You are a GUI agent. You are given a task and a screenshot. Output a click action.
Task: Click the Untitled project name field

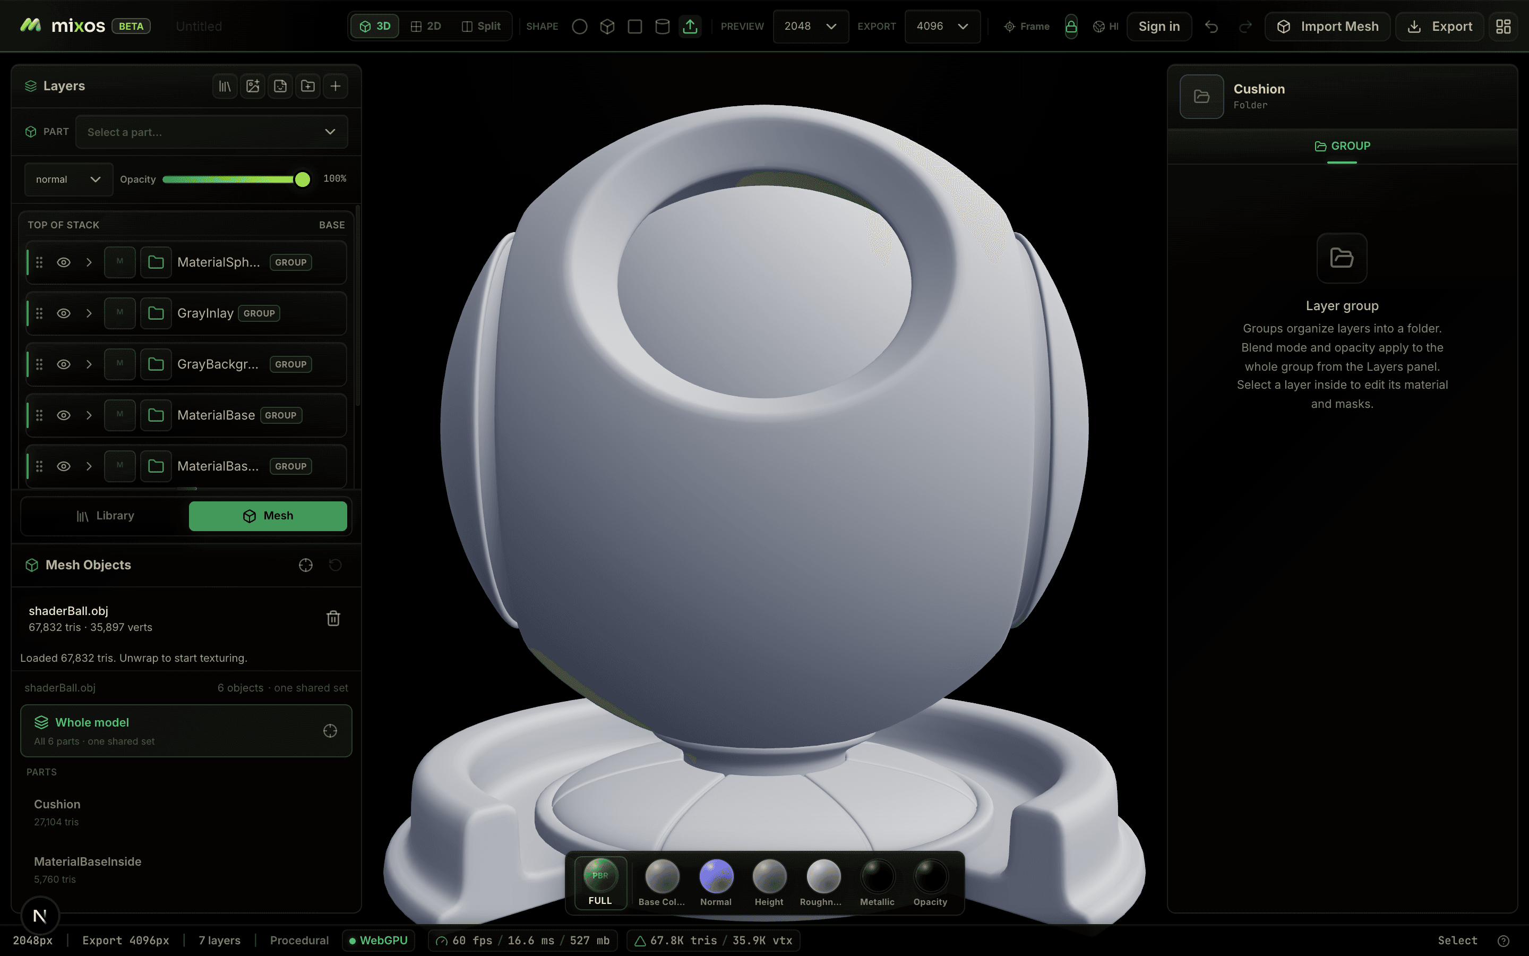click(x=199, y=27)
